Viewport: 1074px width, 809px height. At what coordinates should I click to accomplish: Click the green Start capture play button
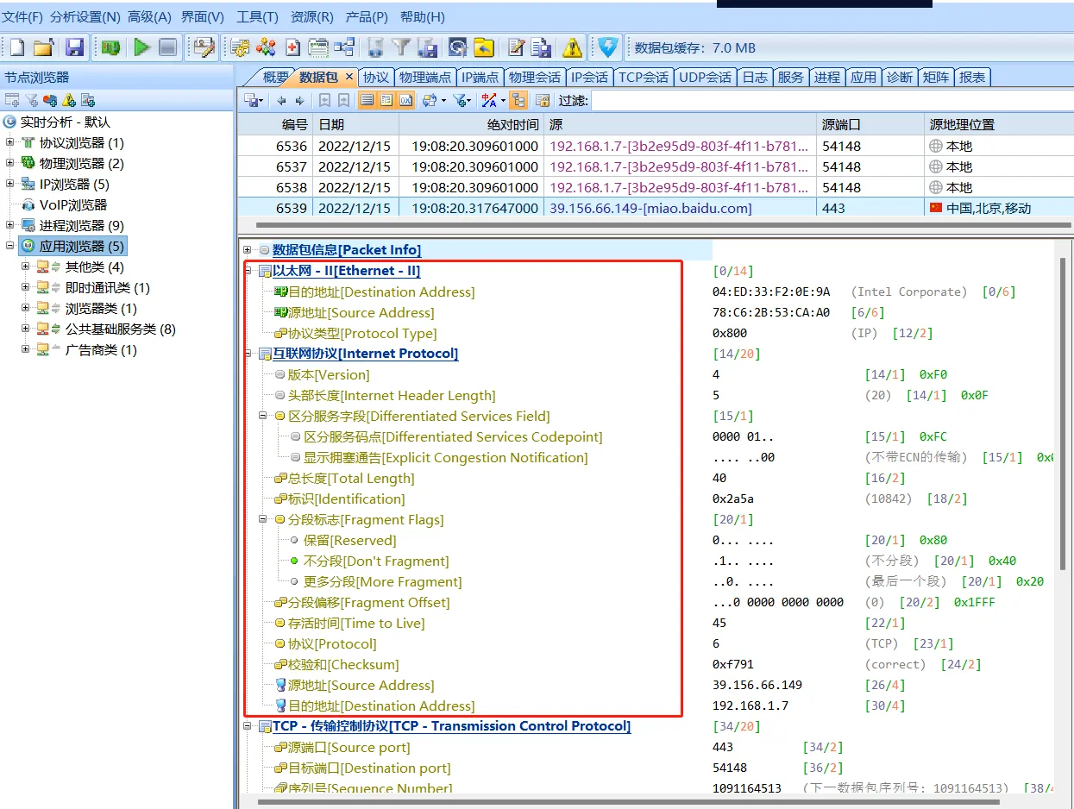pos(141,47)
